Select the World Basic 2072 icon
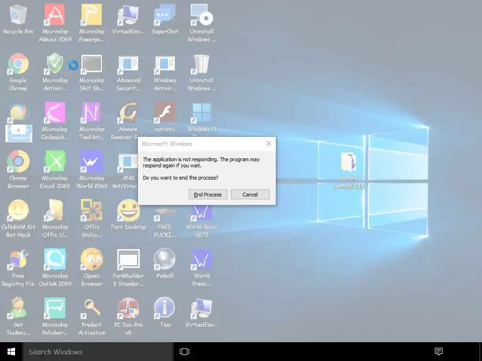Screen dimensions: 482x361 point(201,212)
